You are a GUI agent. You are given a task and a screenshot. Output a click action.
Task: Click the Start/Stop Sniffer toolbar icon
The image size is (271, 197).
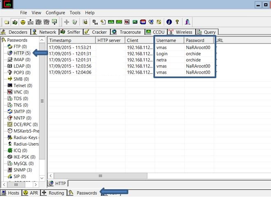point(15,22)
